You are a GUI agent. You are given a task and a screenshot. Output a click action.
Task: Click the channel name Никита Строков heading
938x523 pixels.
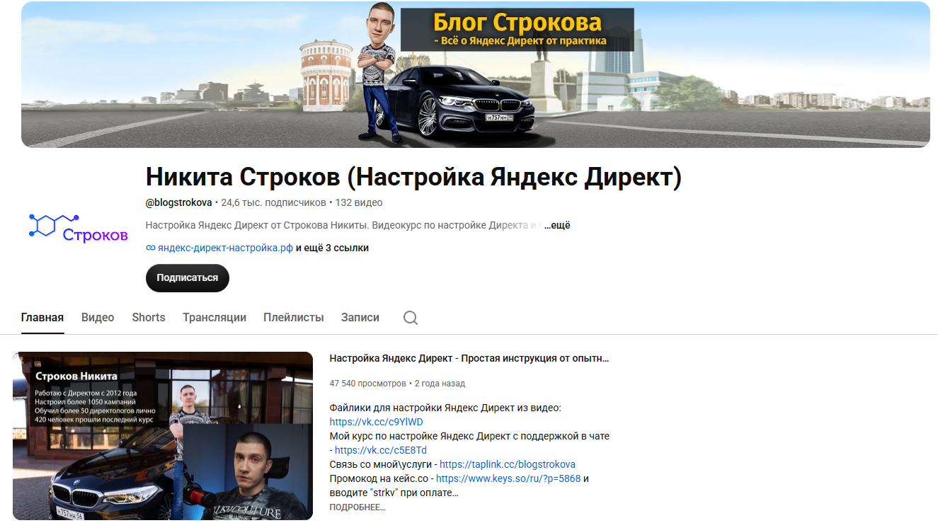(413, 177)
